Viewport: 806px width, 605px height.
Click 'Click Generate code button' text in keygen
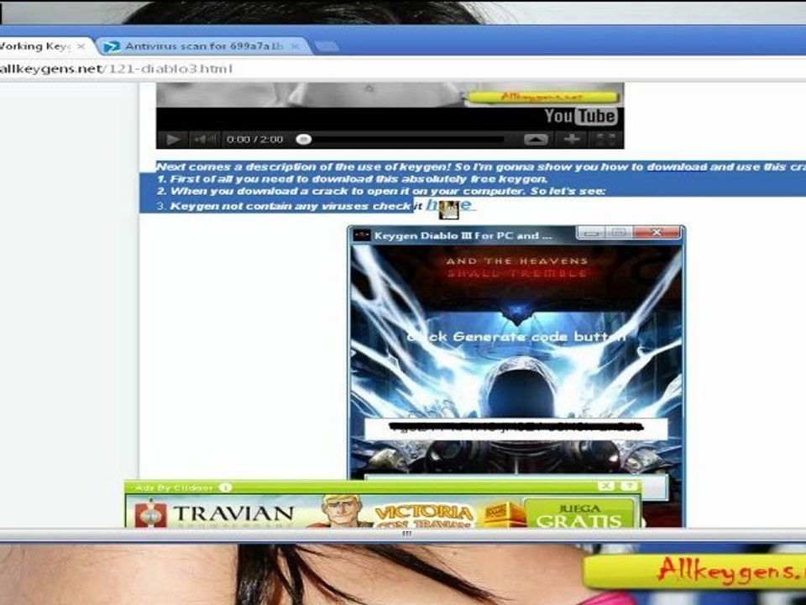click(516, 337)
